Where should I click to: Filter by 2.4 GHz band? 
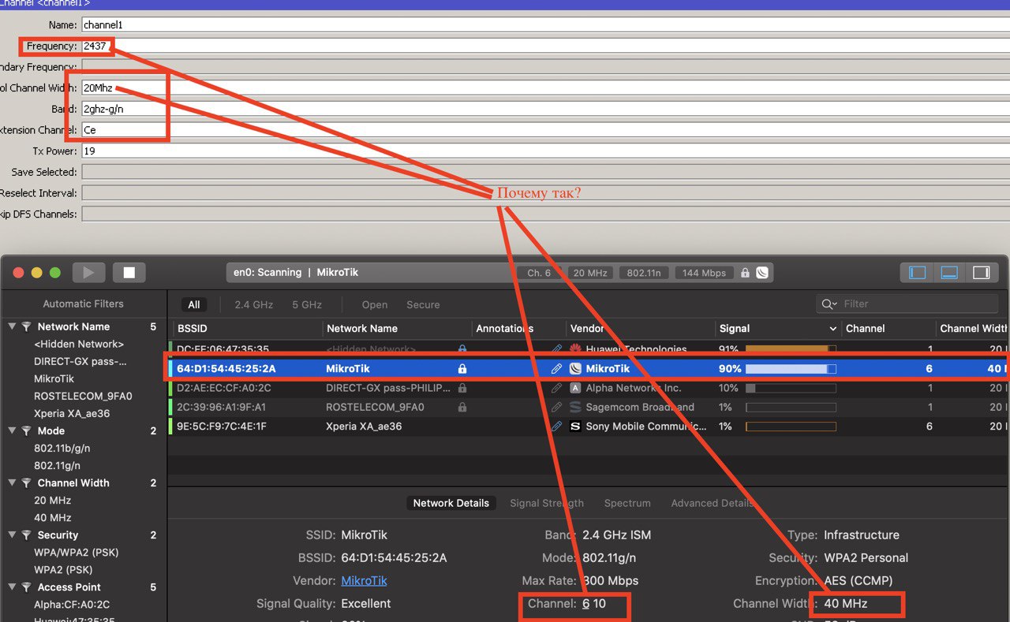[253, 304]
